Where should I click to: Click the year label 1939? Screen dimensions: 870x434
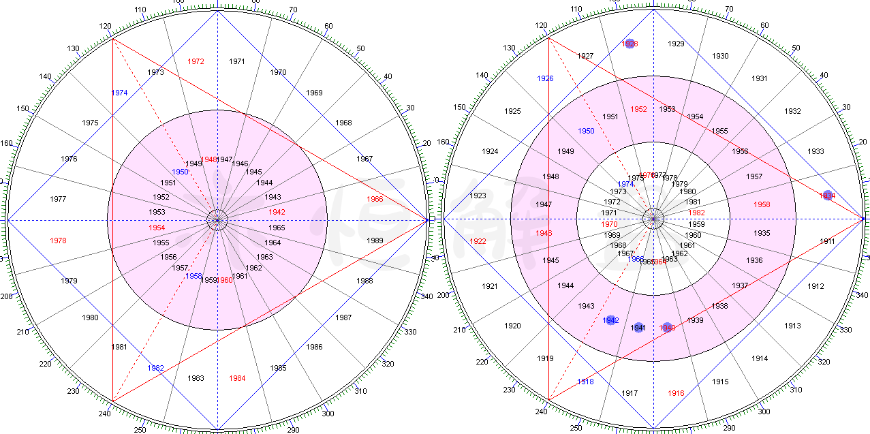coord(695,320)
